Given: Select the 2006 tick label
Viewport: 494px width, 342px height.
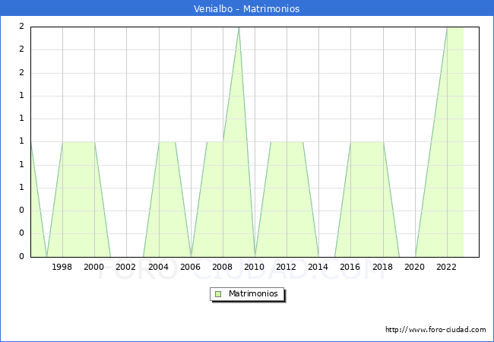Looking at the screenshot, I should (x=190, y=267).
